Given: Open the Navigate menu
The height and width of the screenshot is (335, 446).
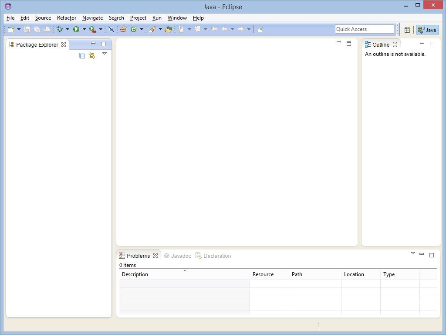Looking at the screenshot, I should point(92,17).
